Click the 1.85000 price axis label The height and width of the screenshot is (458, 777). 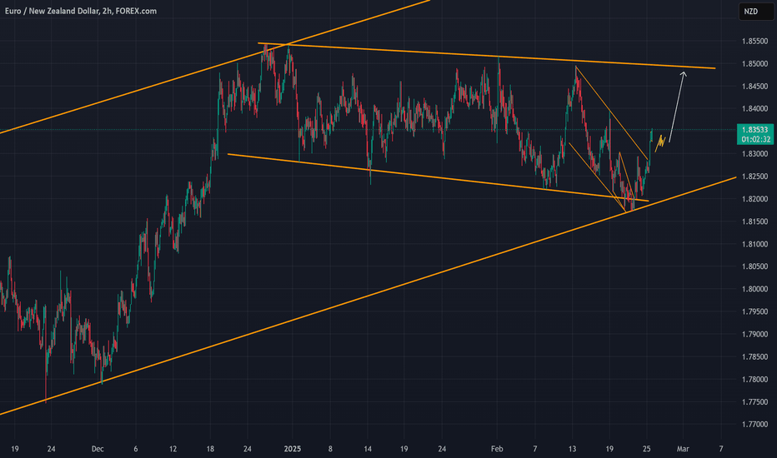[x=754, y=64]
